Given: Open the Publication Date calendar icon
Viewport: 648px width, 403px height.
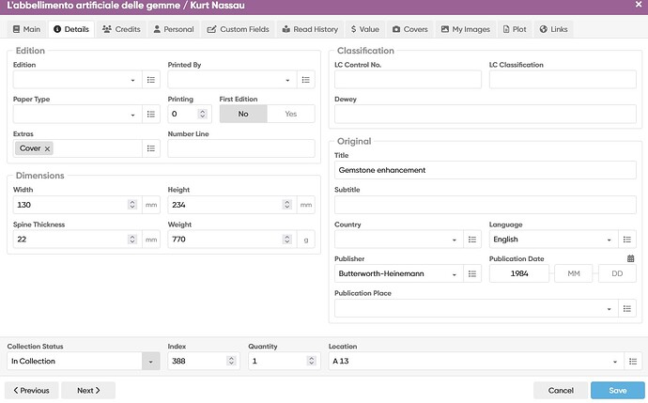Looking at the screenshot, I should (x=630, y=258).
